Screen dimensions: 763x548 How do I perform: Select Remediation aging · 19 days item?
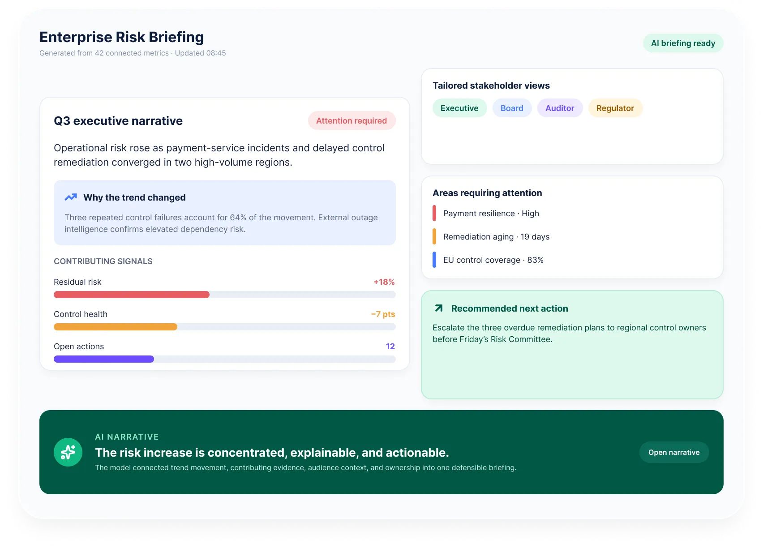tap(497, 236)
